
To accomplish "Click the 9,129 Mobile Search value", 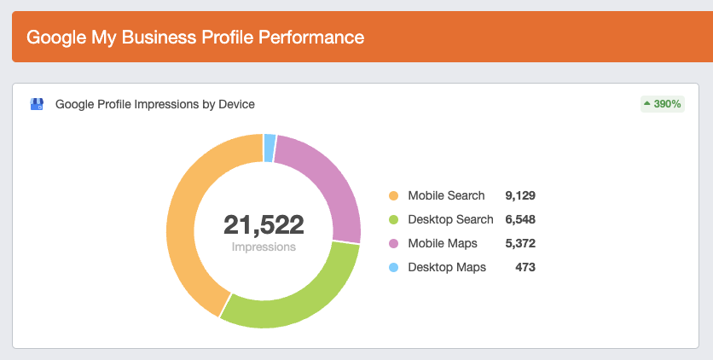I will coord(519,196).
